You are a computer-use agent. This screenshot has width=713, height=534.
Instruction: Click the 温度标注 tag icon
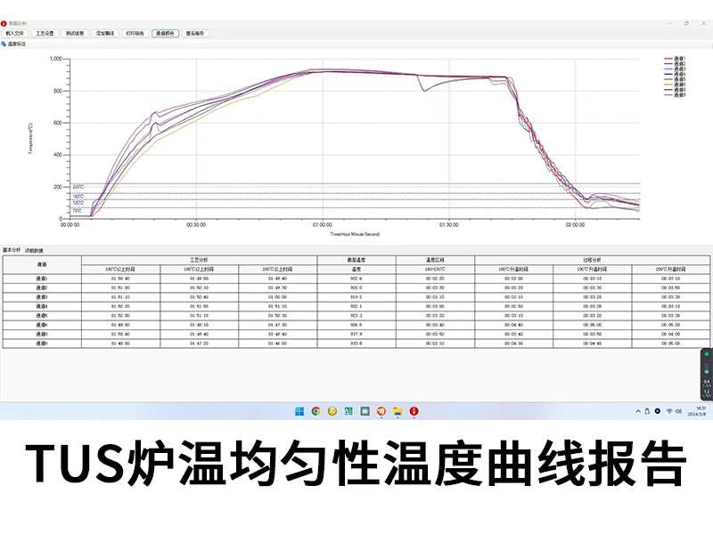4,43
